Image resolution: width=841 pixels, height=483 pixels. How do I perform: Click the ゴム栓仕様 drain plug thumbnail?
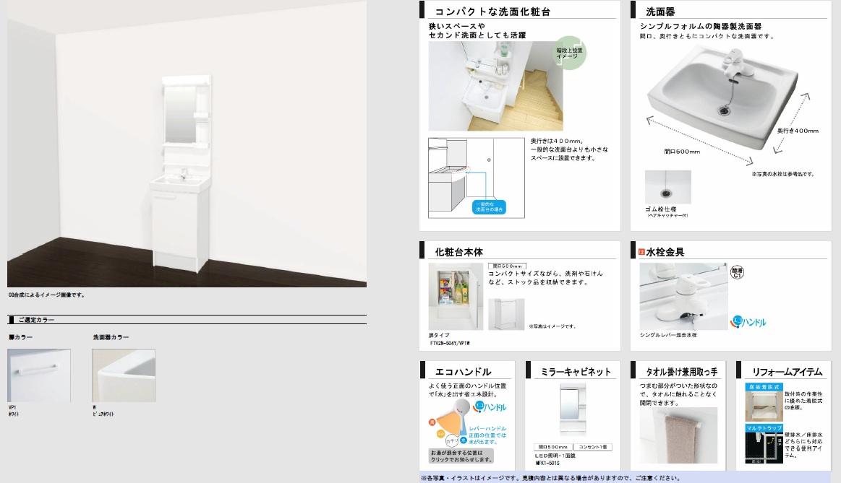click(x=667, y=187)
